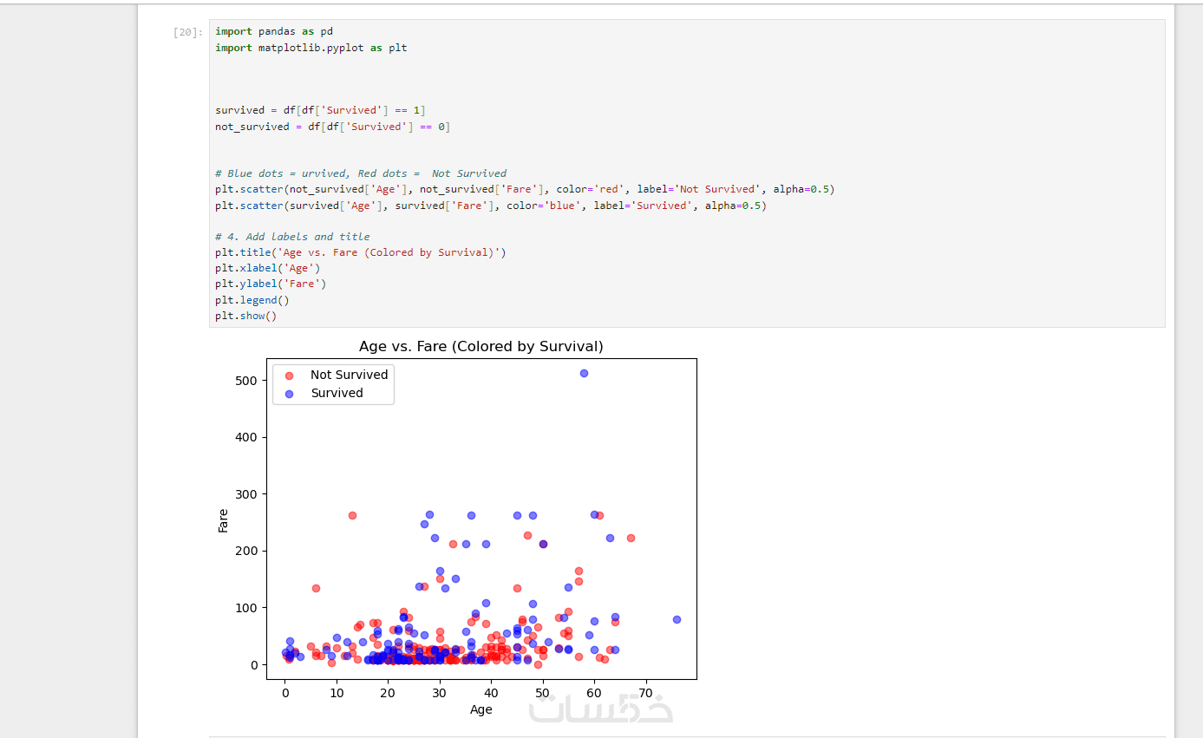Click the blue Survived legend marker
Screen dimensions: 1203x738
[x=290, y=394]
